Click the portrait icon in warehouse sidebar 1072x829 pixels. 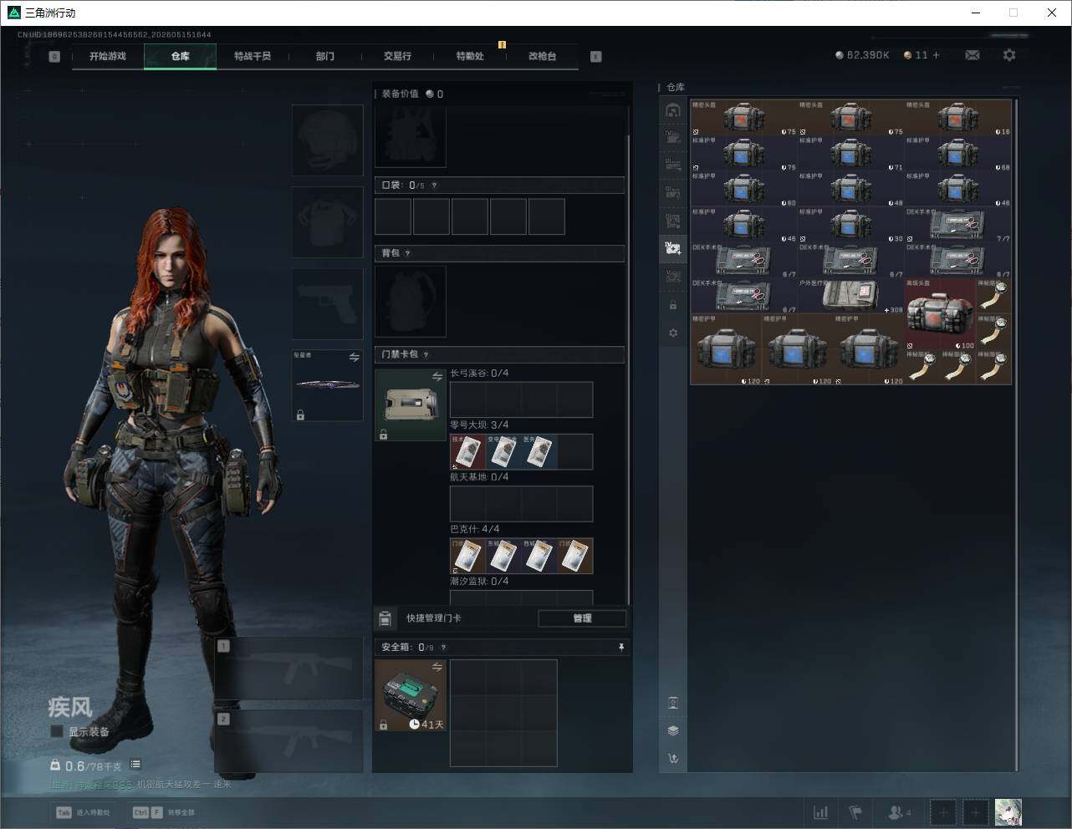pyautogui.click(x=673, y=703)
